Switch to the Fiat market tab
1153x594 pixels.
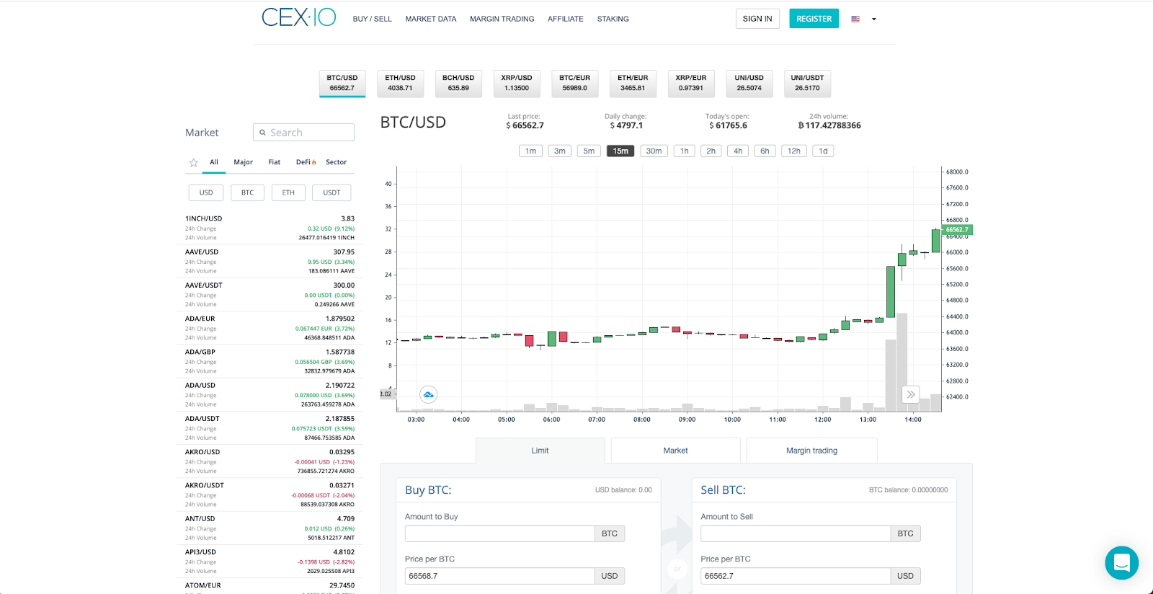274,162
